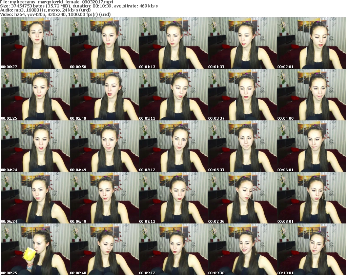Select the thumbnail stamped 00:00:27
The height and width of the screenshot is (275, 347).
click(x=35, y=43)
